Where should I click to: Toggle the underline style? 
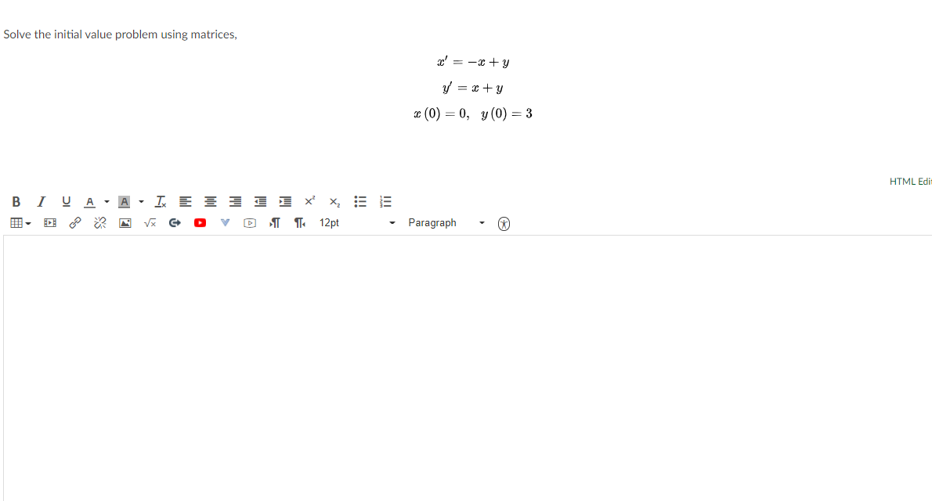tap(66, 201)
